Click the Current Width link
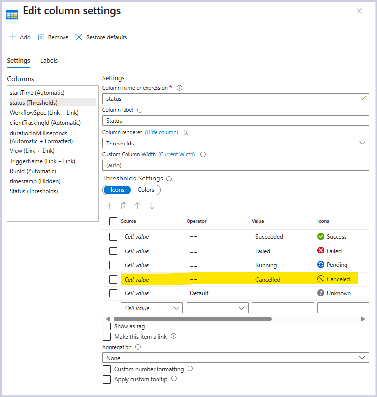Viewport: 377px width, 397px height. coord(177,154)
